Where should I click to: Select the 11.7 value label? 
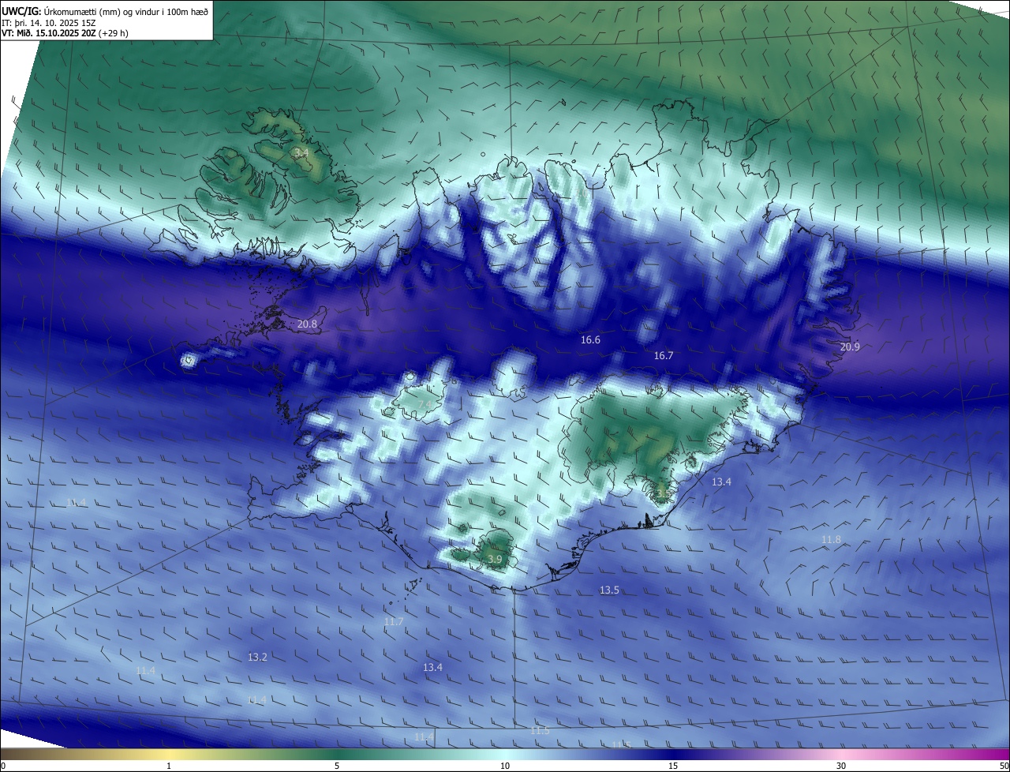click(x=394, y=622)
